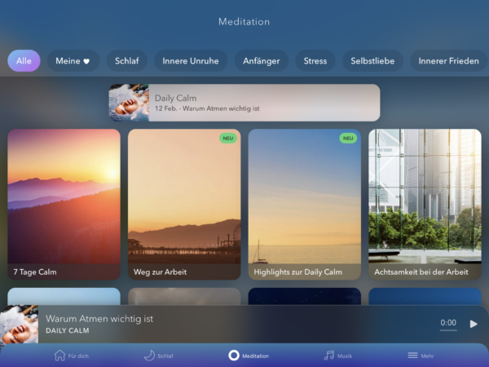The height and width of the screenshot is (367, 489).
Task: Open the 7 Tage Calm card
Action: click(64, 204)
